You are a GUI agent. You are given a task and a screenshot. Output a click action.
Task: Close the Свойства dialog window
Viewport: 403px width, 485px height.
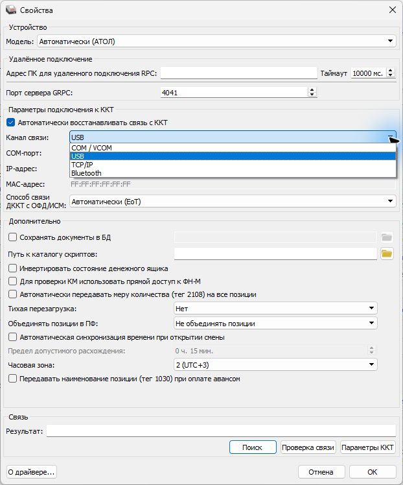393,10
